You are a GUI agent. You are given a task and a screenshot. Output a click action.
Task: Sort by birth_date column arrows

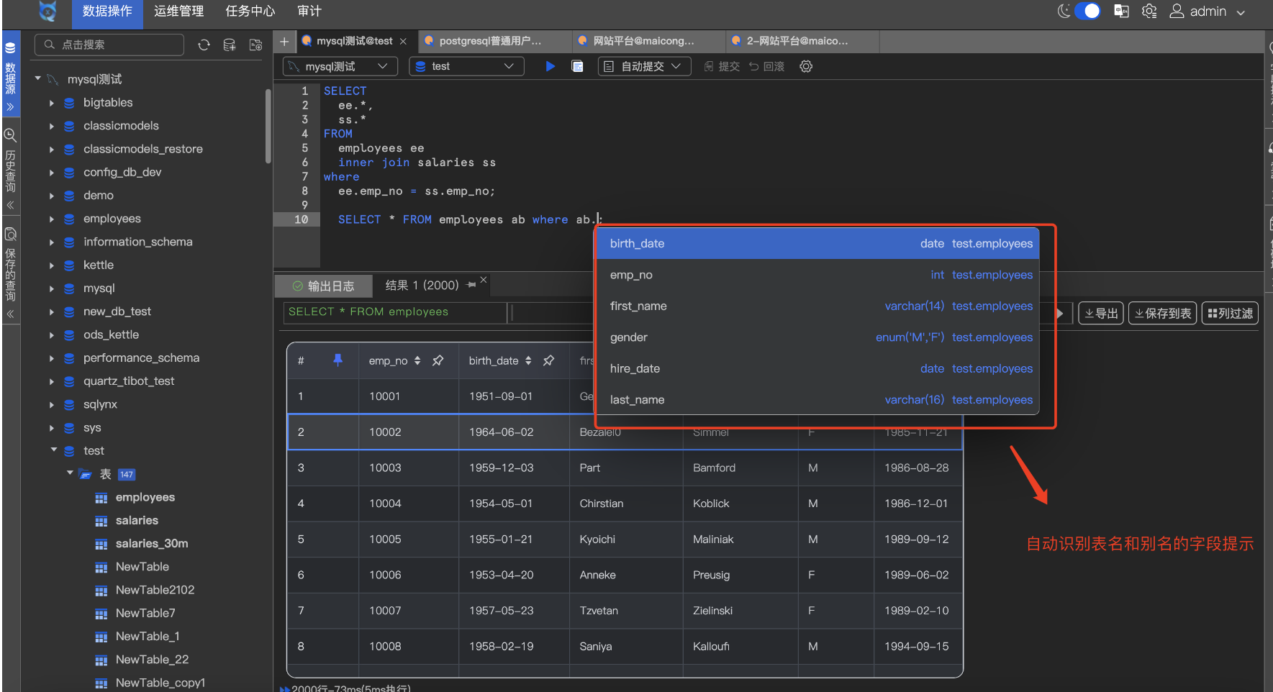tap(528, 360)
